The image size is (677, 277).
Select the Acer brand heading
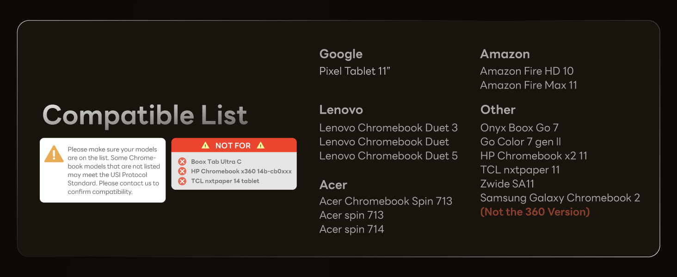click(333, 185)
